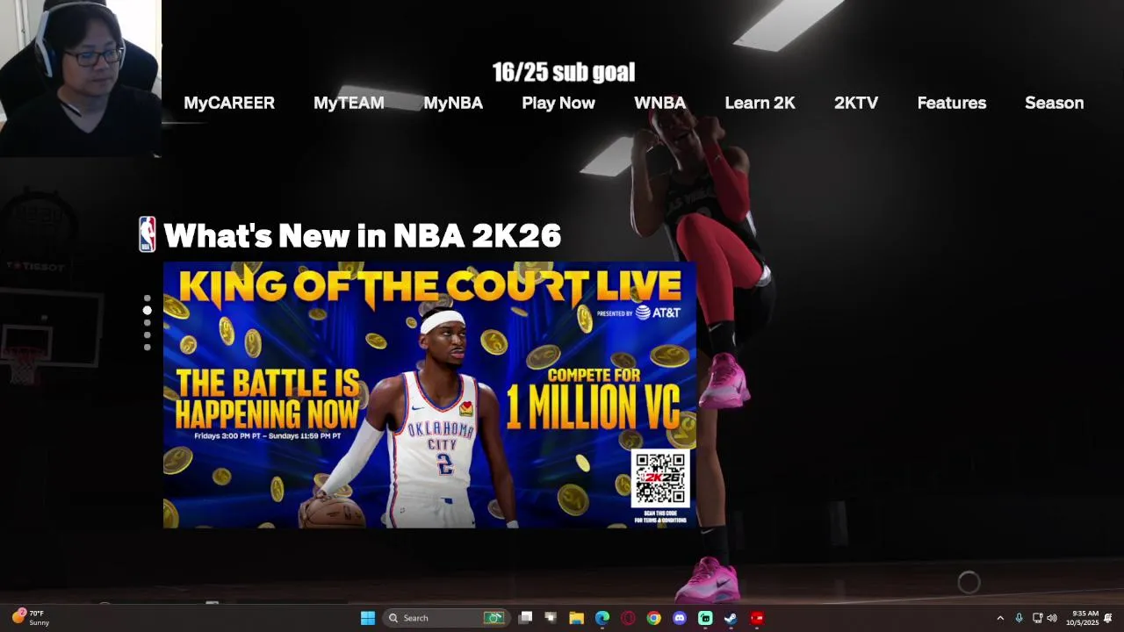Open the volume control in the system tray
The height and width of the screenshot is (632, 1124).
coord(1052,618)
